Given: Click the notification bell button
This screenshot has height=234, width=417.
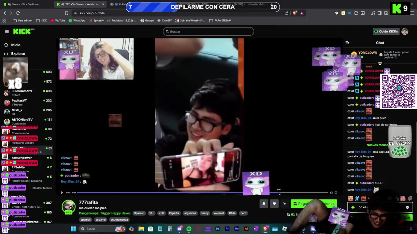Looking at the screenshot, I should (x=264, y=204).
